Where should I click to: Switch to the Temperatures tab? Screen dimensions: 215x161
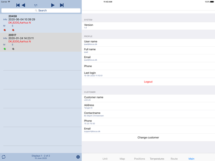coord(157,159)
